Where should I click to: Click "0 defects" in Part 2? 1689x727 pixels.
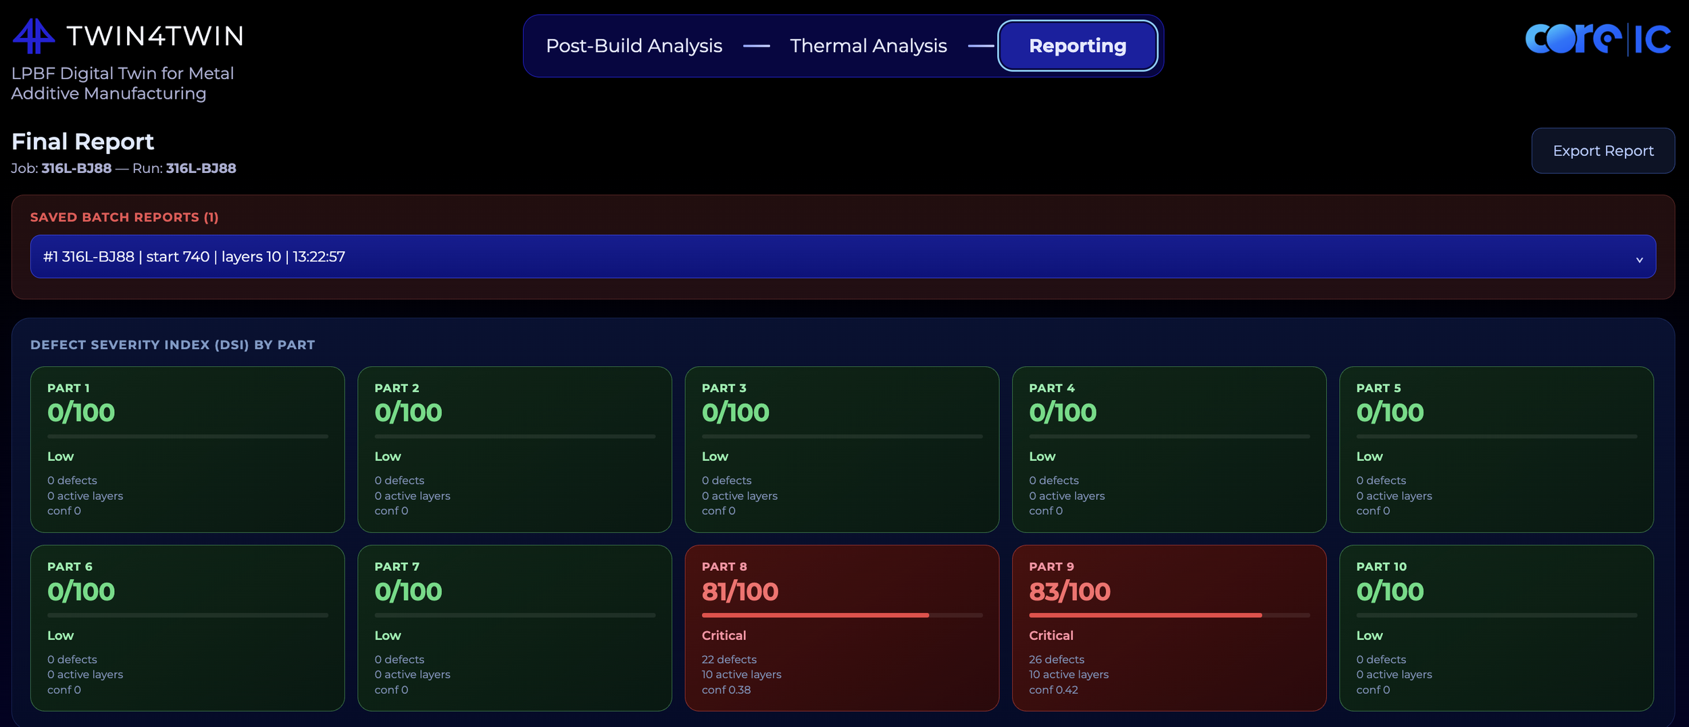point(399,480)
